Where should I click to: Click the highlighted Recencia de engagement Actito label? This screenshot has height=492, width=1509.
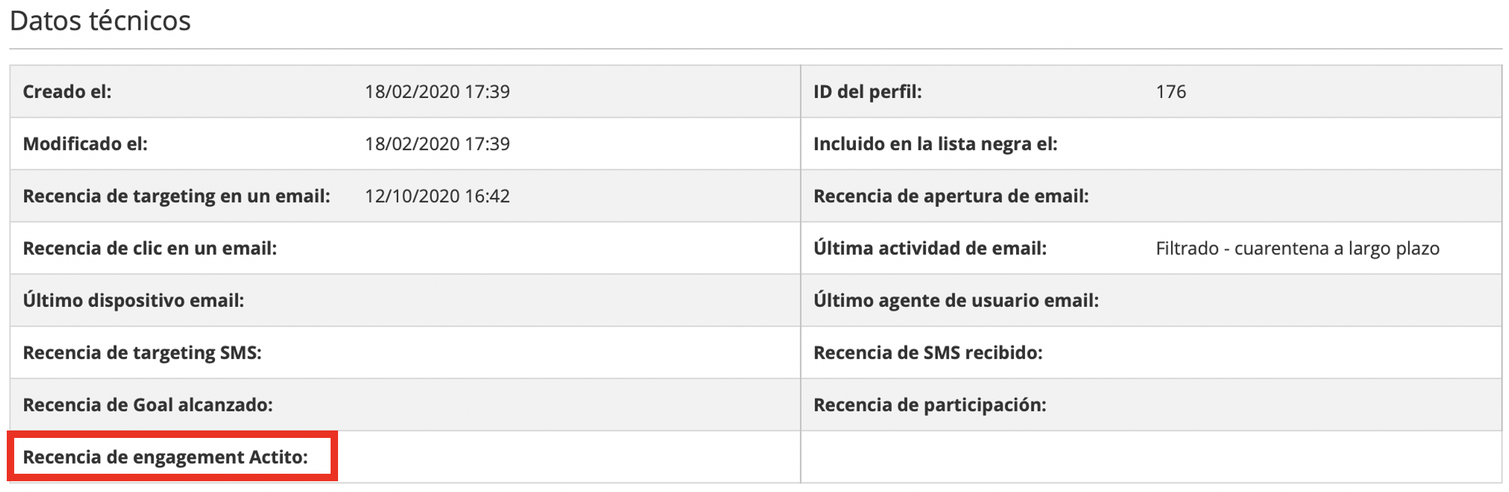click(x=165, y=457)
